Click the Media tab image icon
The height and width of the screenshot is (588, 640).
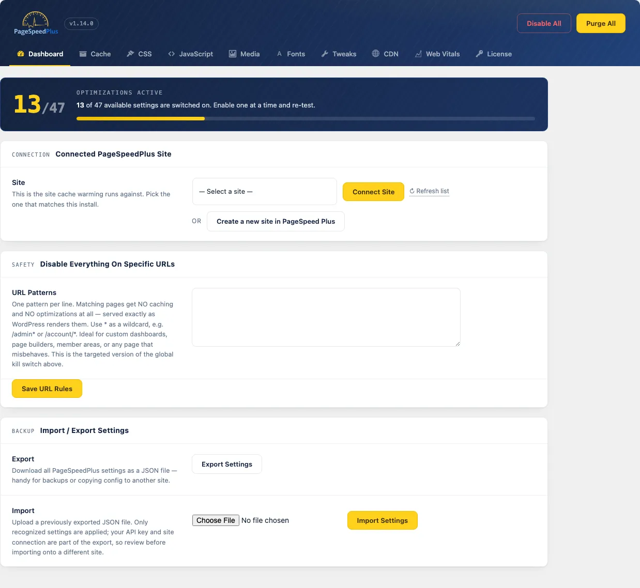click(x=233, y=54)
